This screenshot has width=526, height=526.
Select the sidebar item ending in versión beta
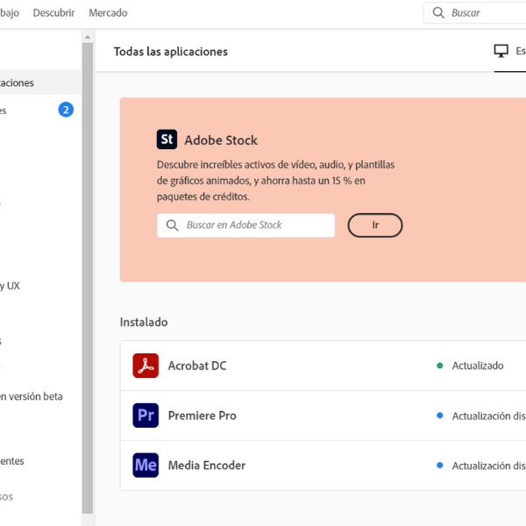[x=32, y=396]
